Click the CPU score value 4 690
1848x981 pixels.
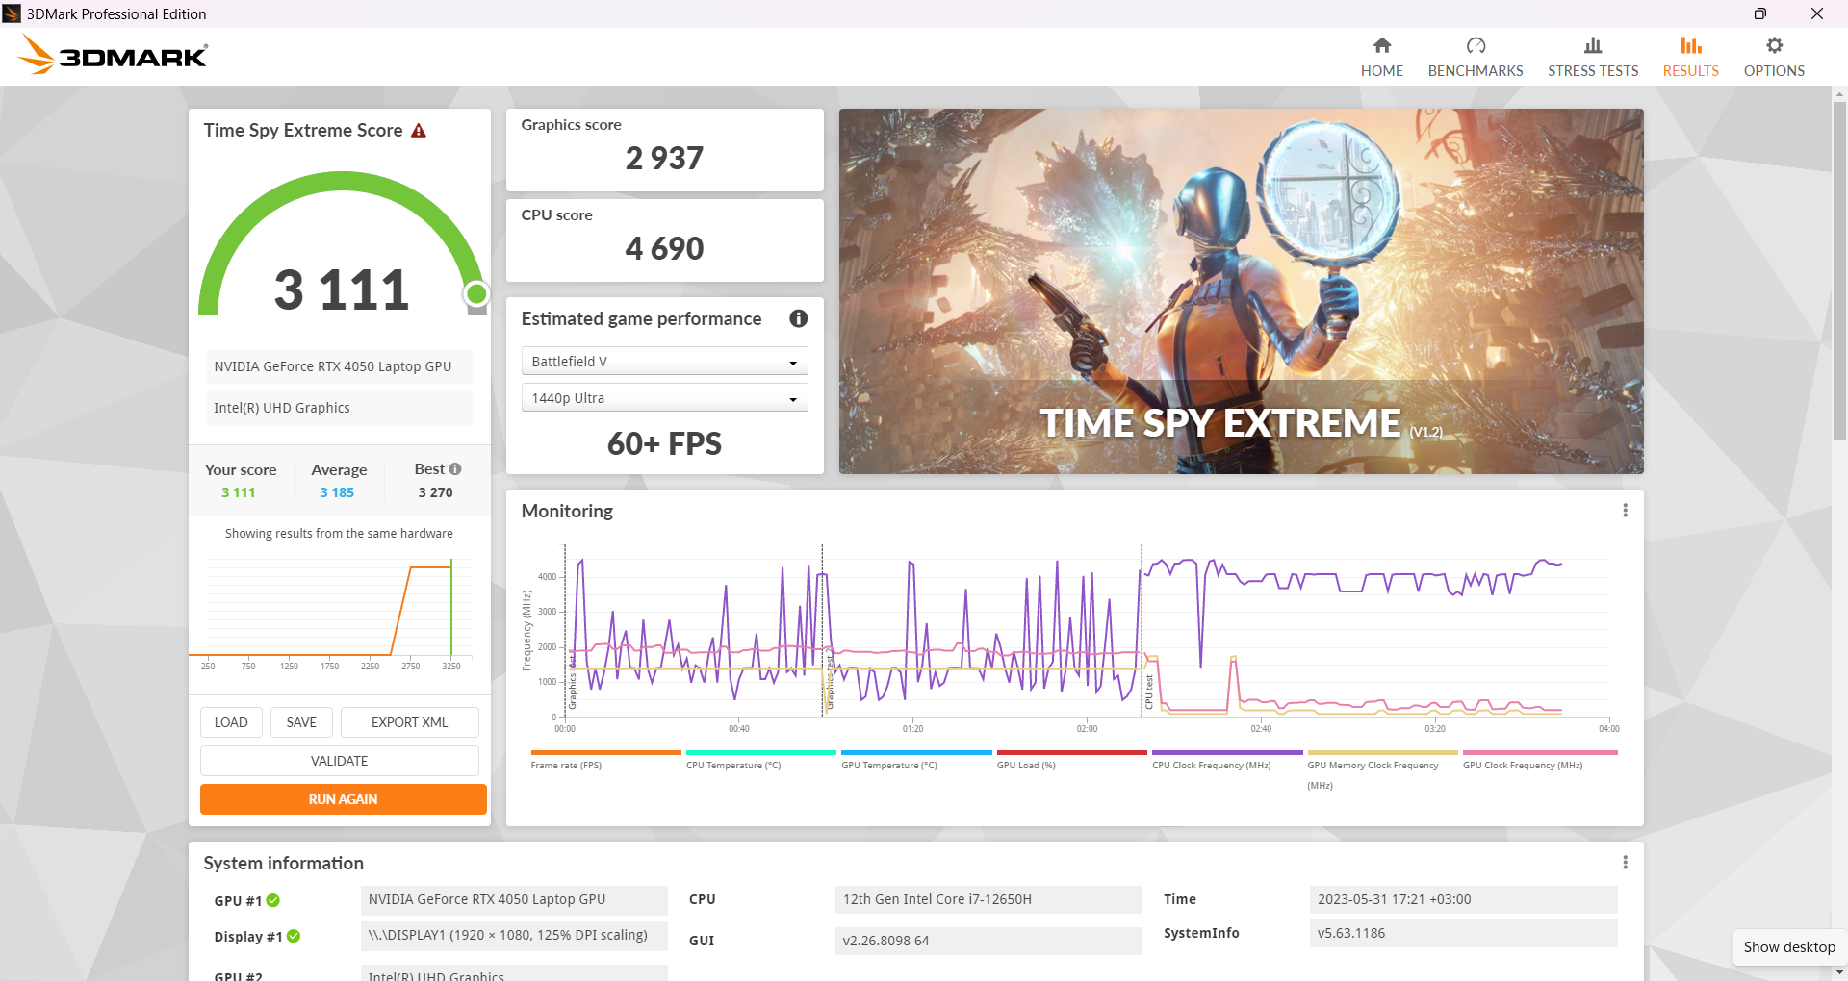(x=664, y=248)
